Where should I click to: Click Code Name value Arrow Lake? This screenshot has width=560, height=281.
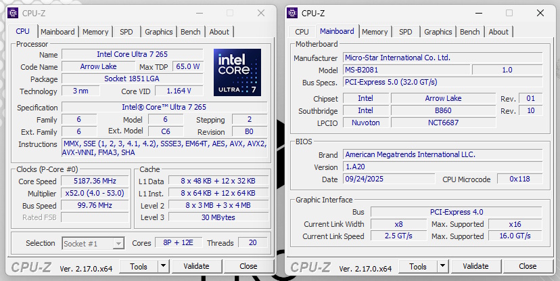(x=98, y=66)
